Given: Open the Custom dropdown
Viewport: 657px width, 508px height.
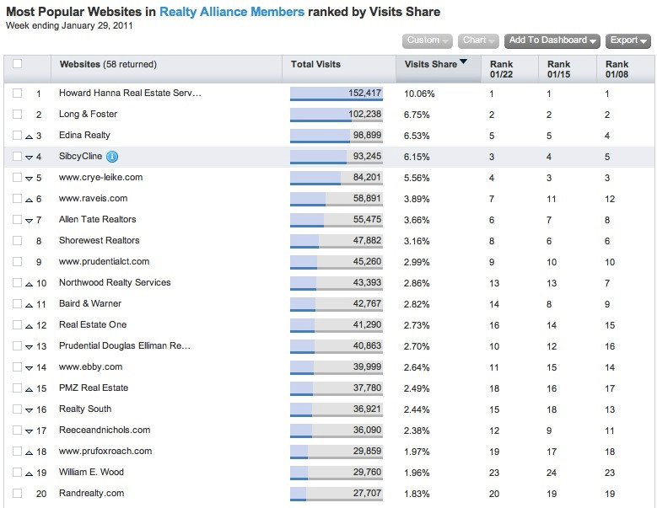Looking at the screenshot, I should 428,40.
